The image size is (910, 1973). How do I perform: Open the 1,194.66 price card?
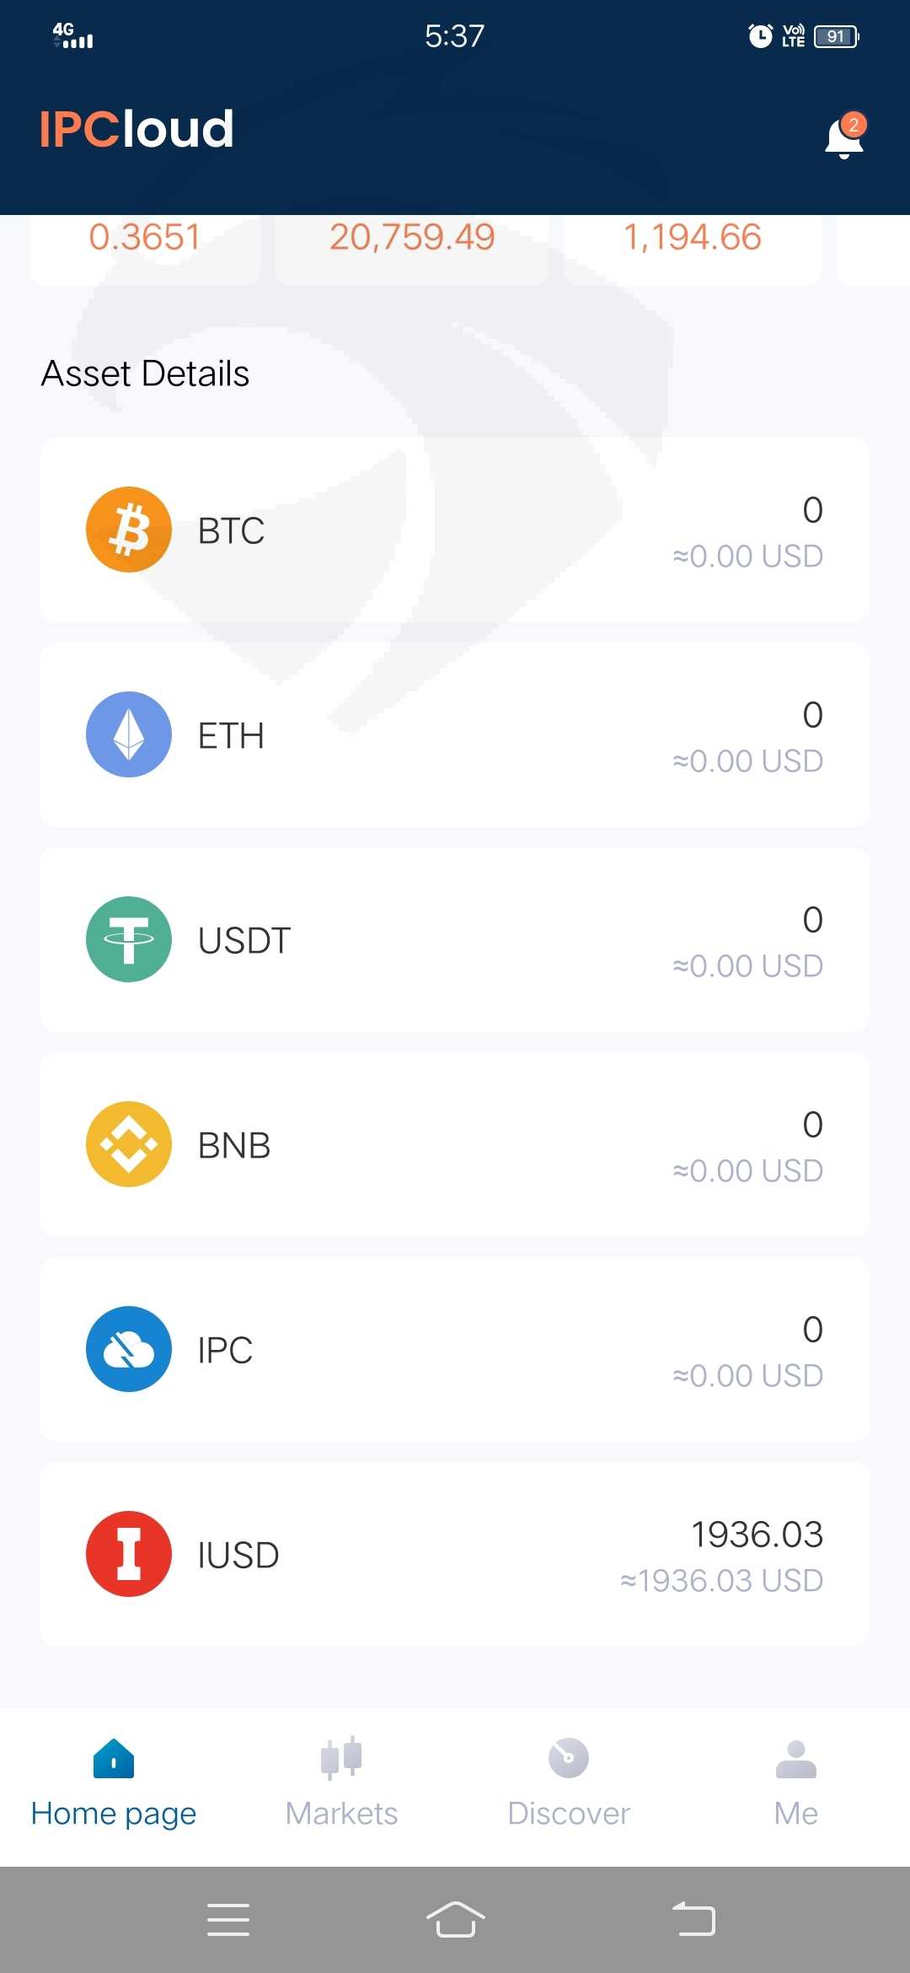point(692,243)
